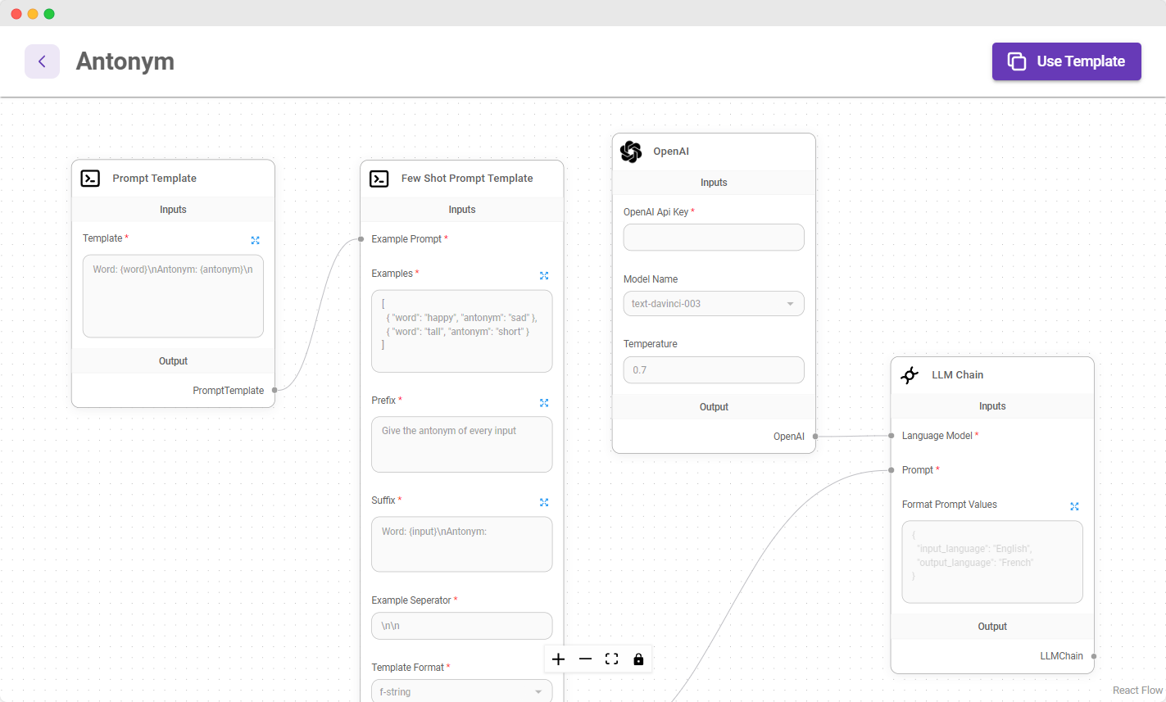Click the Few Shot Prompt Template icon
Image resolution: width=1166 pixels, height=702 pixels.
379,179
